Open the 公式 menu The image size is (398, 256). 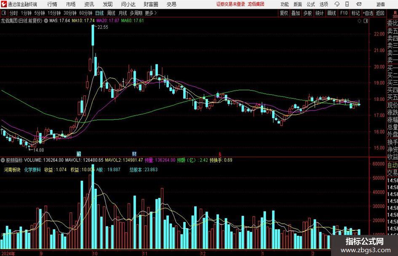(311, 4)
